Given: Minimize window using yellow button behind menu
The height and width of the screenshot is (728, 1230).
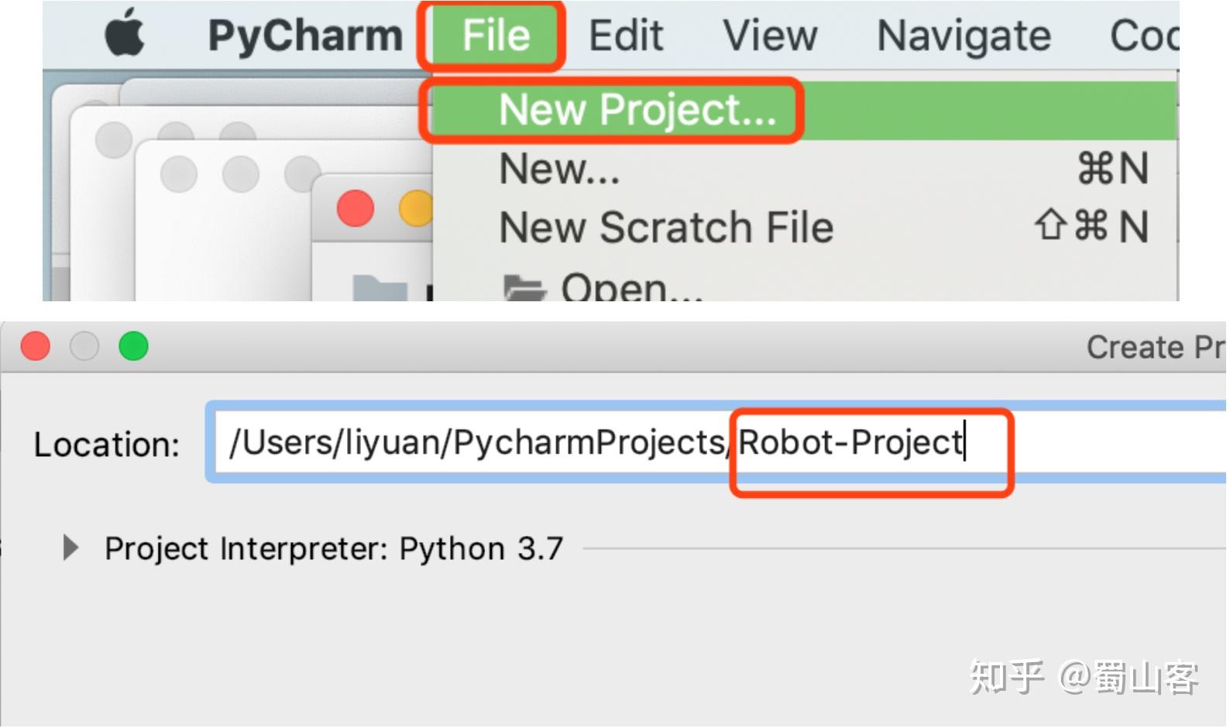Looking at the screenshot, I should click(416, 208).
